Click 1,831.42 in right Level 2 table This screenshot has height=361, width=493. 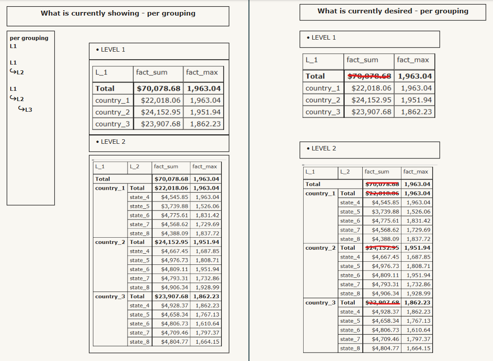pyautogui.click(x=418, y=221)
